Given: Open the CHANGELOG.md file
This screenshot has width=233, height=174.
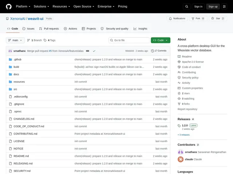Looking at the screenshot, I should click(24, 119).
